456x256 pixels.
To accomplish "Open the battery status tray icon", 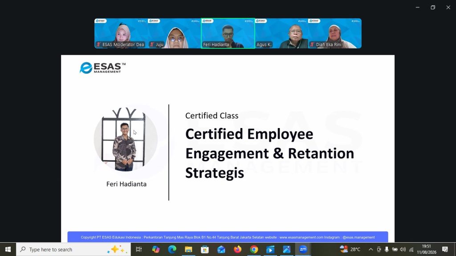I will (395, 249).
